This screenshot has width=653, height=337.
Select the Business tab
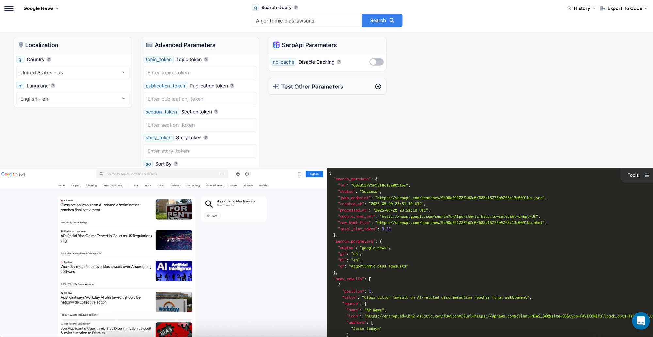click(x=175, y=185)
